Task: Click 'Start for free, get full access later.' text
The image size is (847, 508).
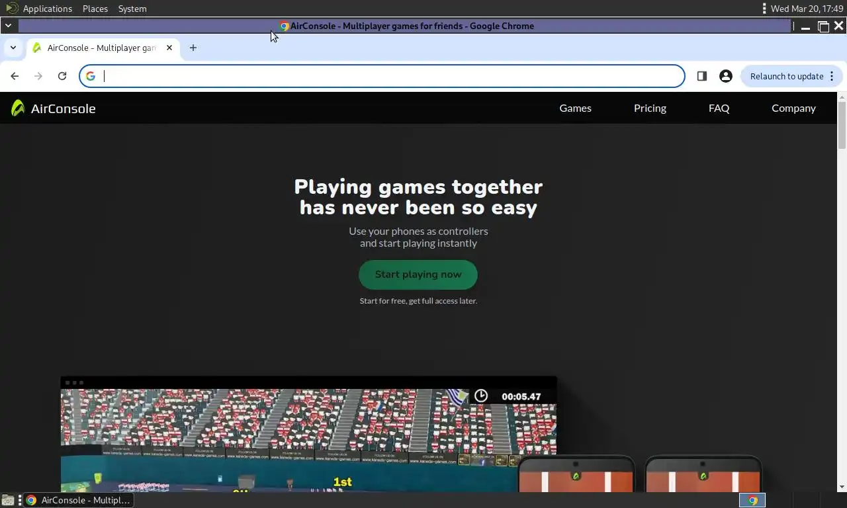Action: click(418, 301)
